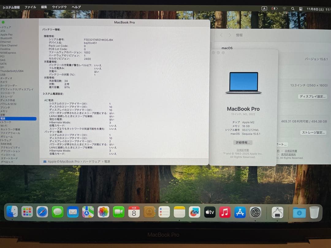The height and width of the screenshot is (248, 331).
Task: Open Spotlight search from the menu bar
Action: pos(292,8)
